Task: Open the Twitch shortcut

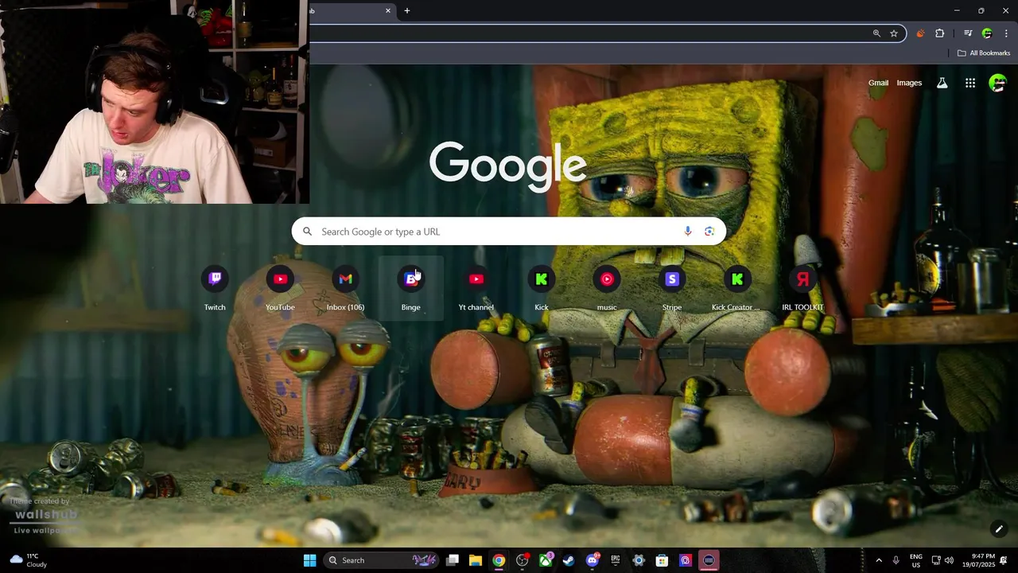Action: (x=215, y=289)
